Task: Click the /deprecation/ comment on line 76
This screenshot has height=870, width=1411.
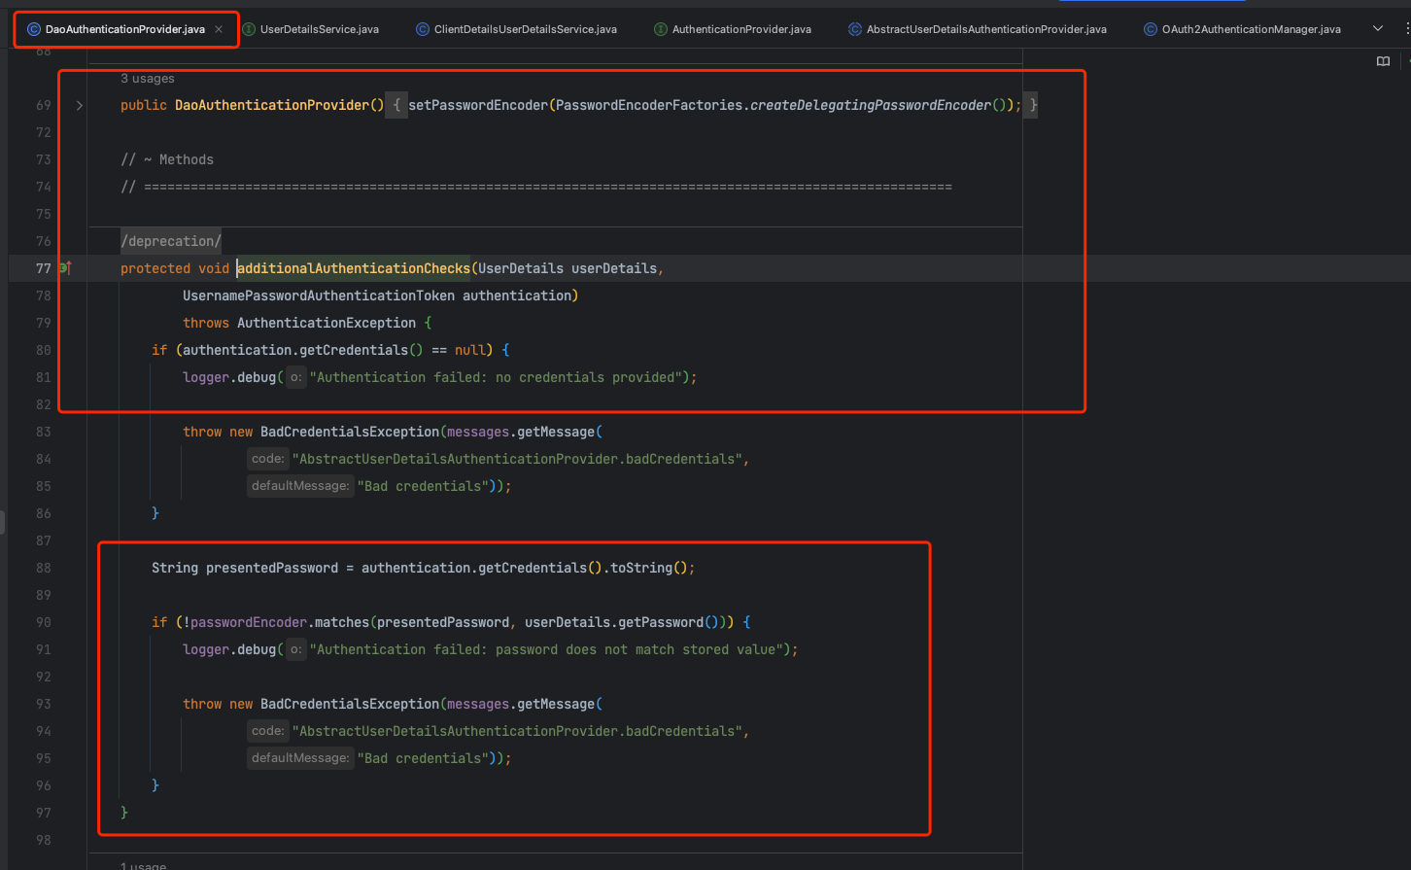Action: pos(171,241)
